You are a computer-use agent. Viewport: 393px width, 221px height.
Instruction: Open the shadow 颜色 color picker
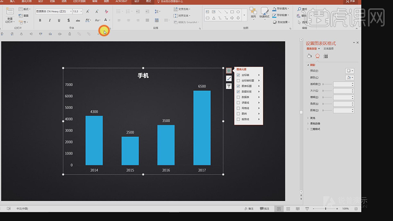click(350, 78)
